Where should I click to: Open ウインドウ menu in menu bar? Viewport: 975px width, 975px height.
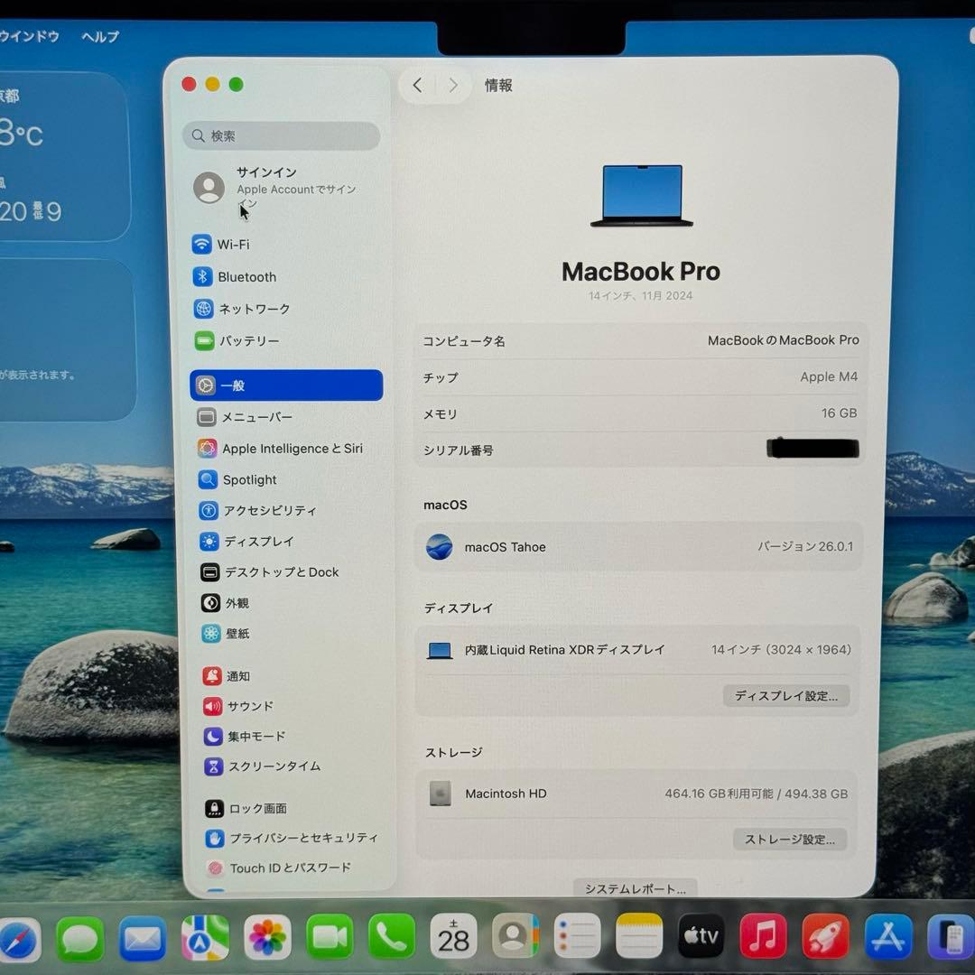29,36
